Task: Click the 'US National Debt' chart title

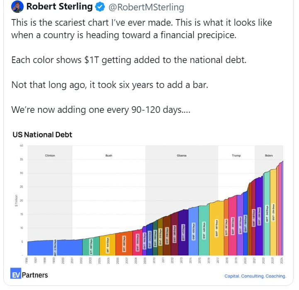Action: (x=42, y=135)
